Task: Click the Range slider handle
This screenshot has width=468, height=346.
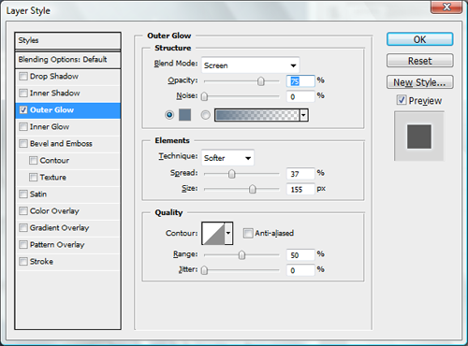Action: pos(241,255)
